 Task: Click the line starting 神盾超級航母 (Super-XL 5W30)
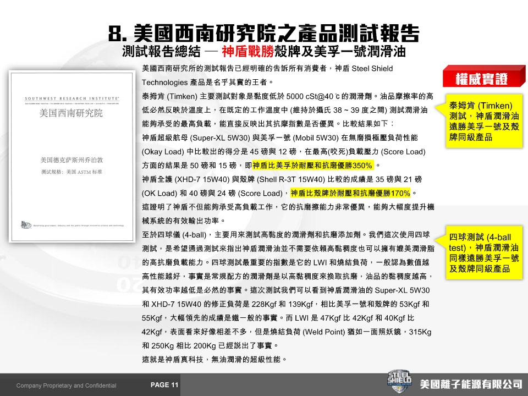point(280,137)
